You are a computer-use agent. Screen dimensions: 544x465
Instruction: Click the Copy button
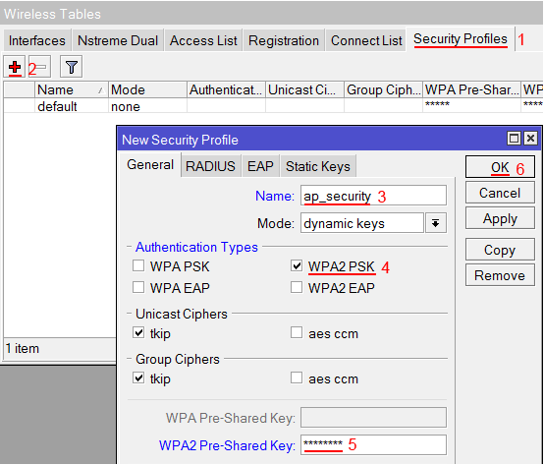[x=500, y=250]
